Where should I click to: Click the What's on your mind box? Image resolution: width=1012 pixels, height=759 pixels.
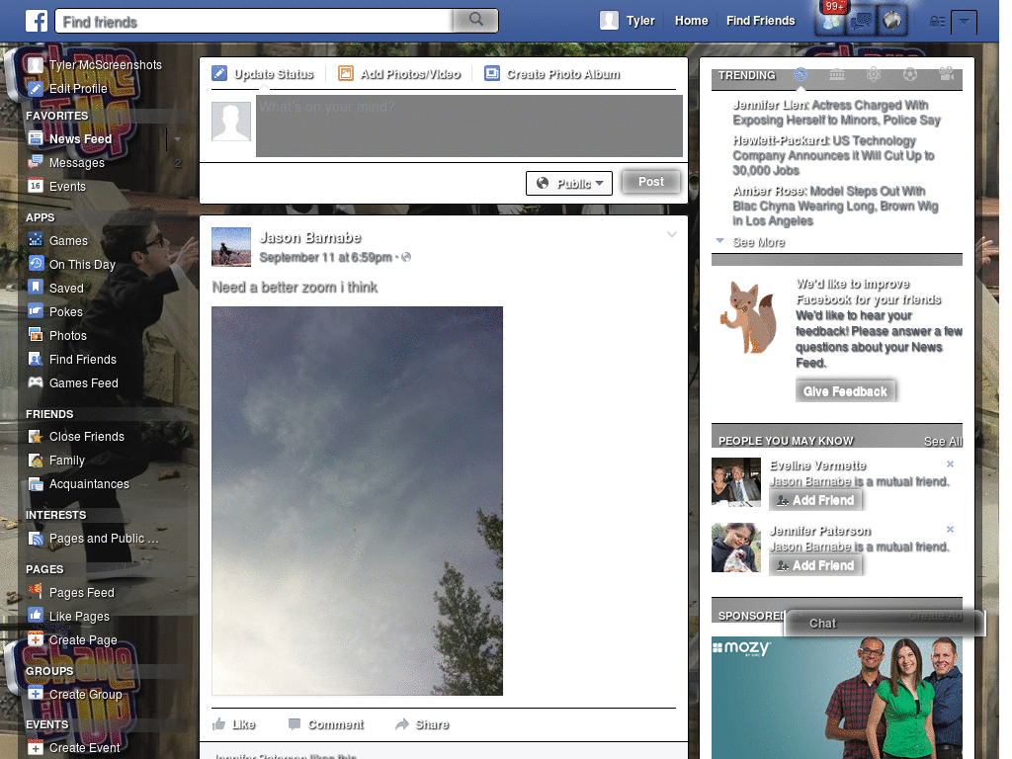click(469, 126)
